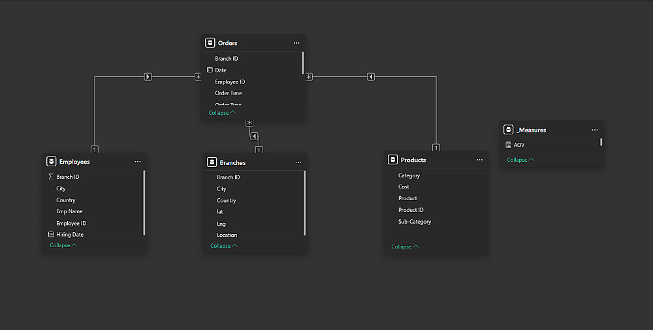Collapse the Orders table
Viewport: 653px width, 330px height.
222,113
